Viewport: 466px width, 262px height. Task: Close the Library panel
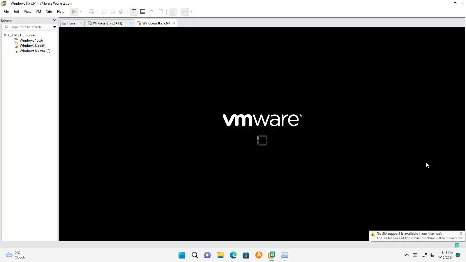54,20
